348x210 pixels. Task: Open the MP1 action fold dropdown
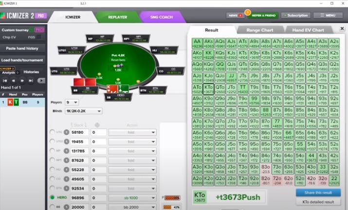tap(132, 160)
